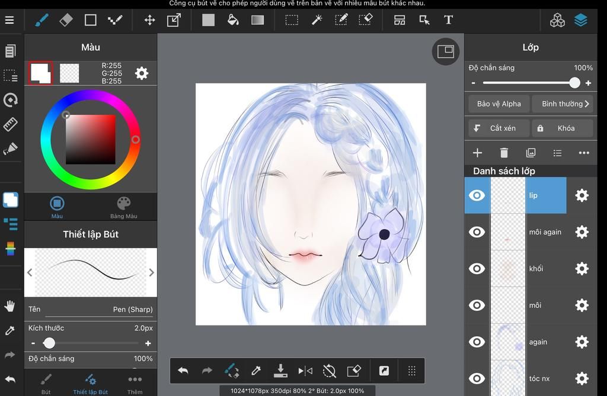This screenshot has width=607, height=396.
Task: Choose the Shape drawing tool
Action: click(90, 20)
